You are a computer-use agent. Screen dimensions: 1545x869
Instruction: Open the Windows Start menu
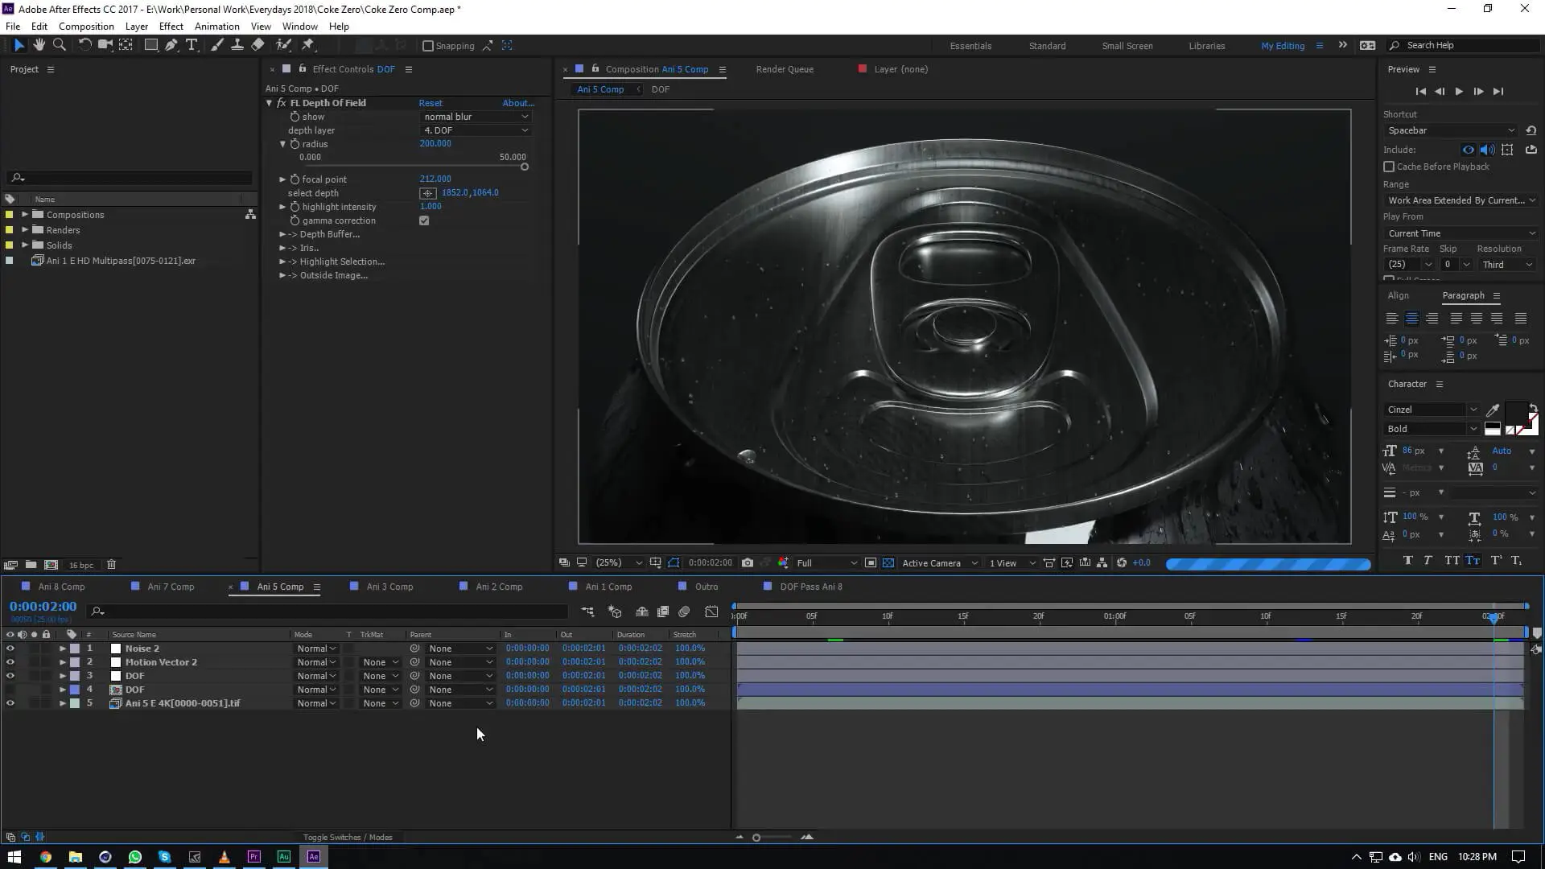14,857
